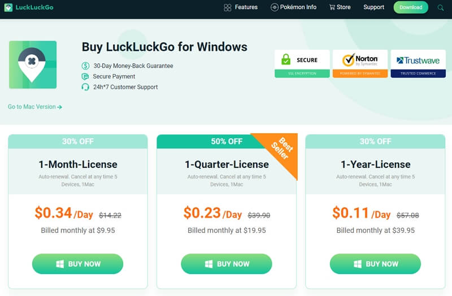
Task: Select the 1-Year-License title
Action: pos(376,164)
